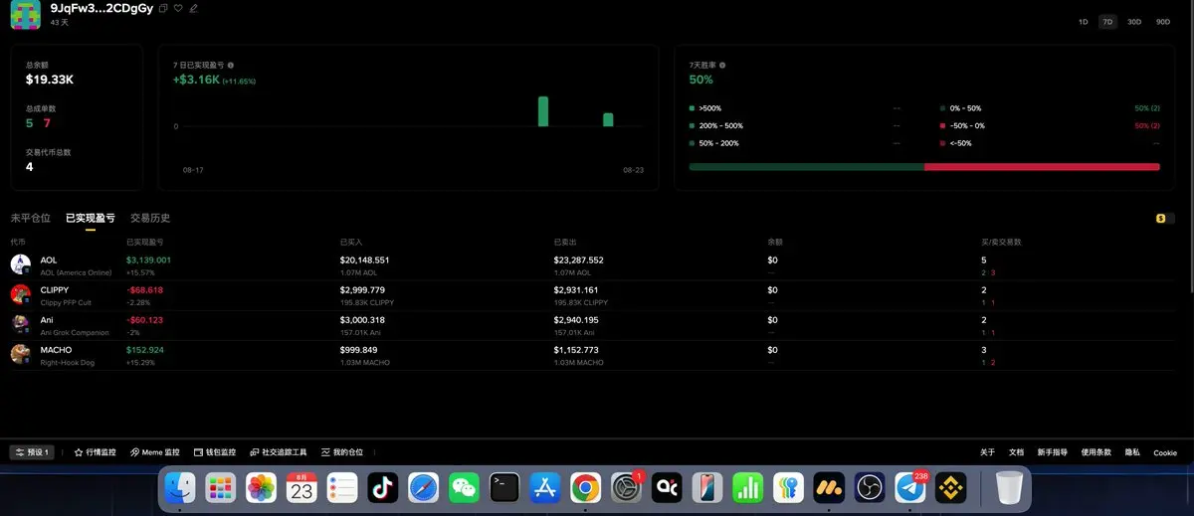1194x516 pixels.
Task: Click the taller green profit bar
Action: point(543,111)
